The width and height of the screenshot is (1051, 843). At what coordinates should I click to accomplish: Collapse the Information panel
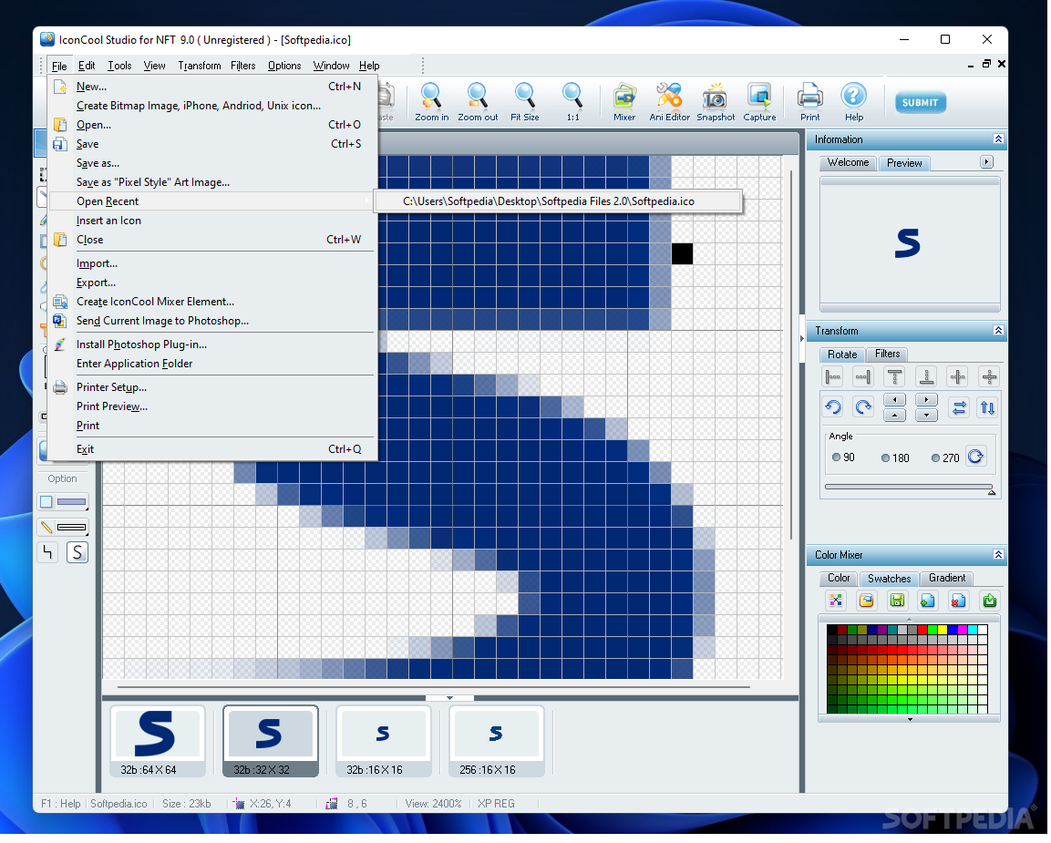click(x=999, y=139)
